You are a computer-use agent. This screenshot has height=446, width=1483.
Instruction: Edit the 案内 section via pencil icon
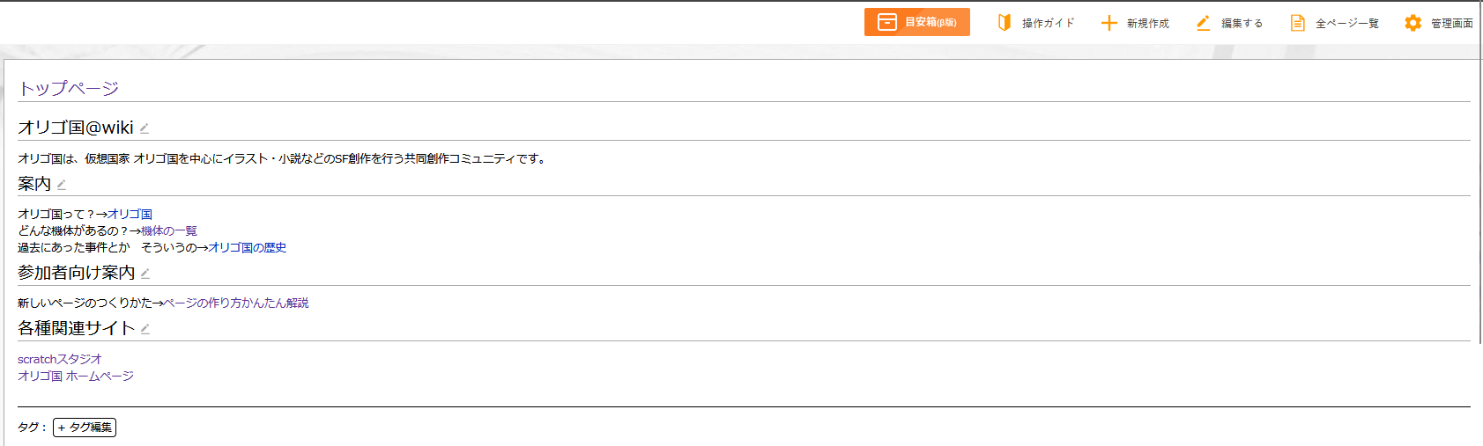point(62,184)
